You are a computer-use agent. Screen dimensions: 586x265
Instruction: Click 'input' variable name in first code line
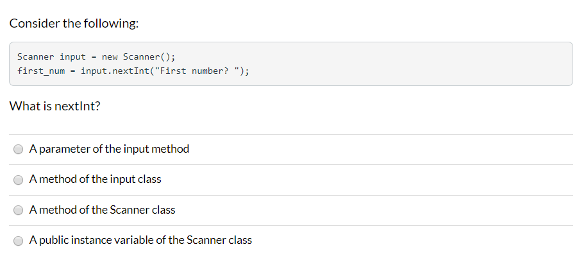73,57
